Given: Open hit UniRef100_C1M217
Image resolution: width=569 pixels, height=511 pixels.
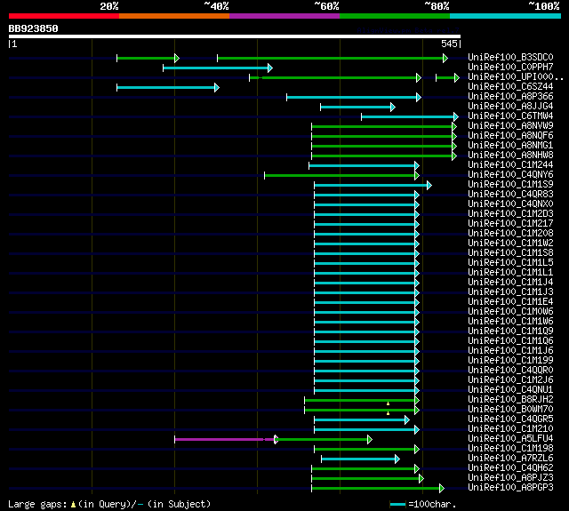Looking at the screenshot, I should point(510,224).
